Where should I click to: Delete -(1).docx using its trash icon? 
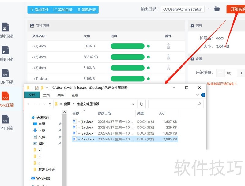click(x=168, y=46)
